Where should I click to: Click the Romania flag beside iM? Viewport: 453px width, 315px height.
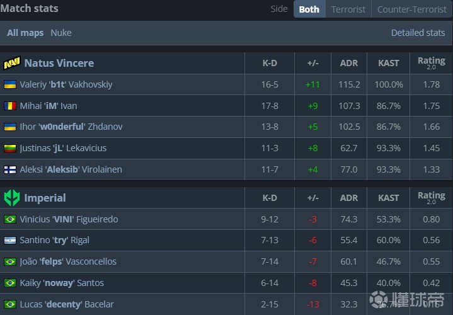[10, 106]
